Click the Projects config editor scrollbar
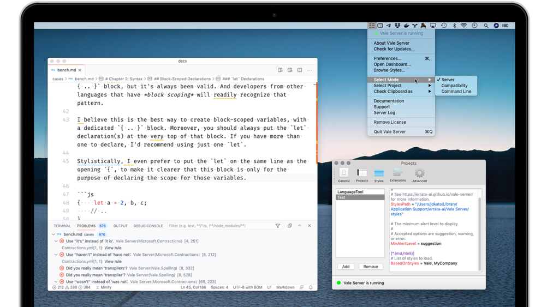547x307 pixels. pos(479,233)
